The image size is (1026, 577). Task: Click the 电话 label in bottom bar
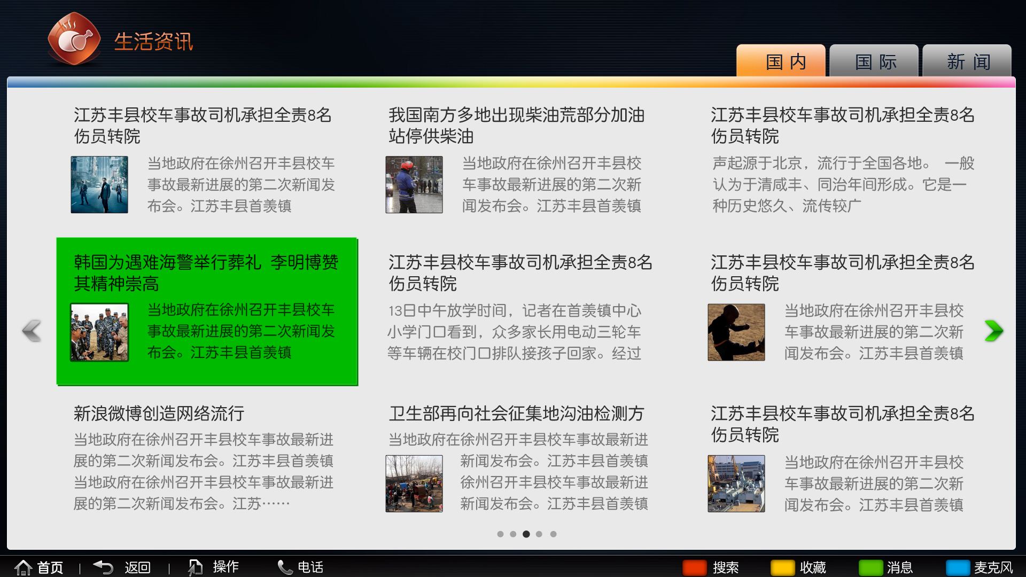310,567
